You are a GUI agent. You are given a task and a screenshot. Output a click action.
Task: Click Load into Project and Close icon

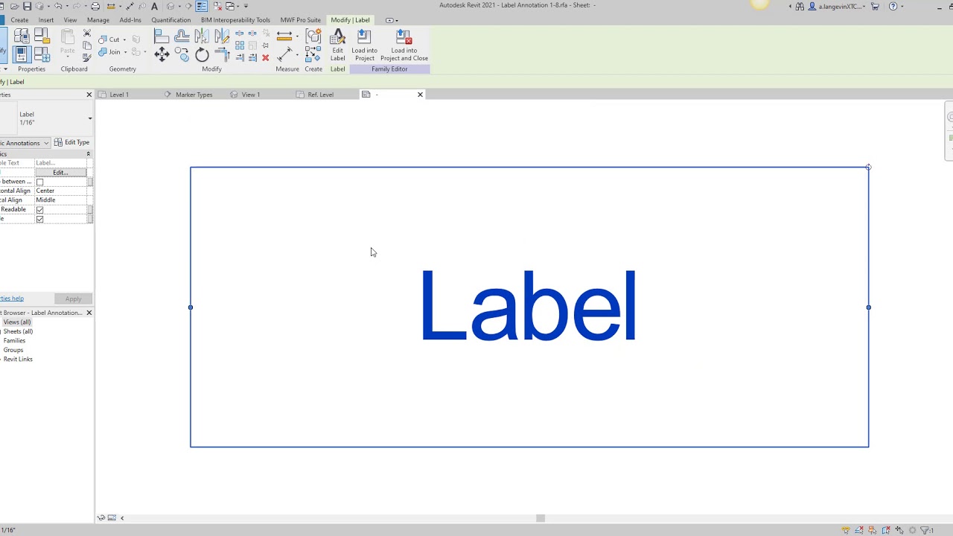pos(404,38)
